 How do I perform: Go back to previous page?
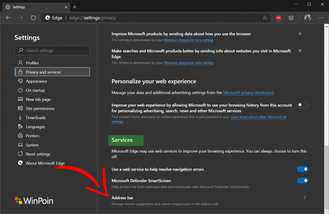pos(8,18)
